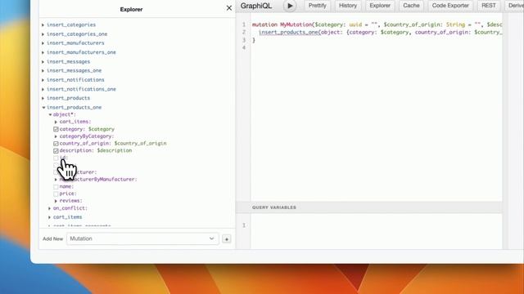Screen dimensions: 524x294
Task: Expand the insert_categories node
Action: (43, 25)
